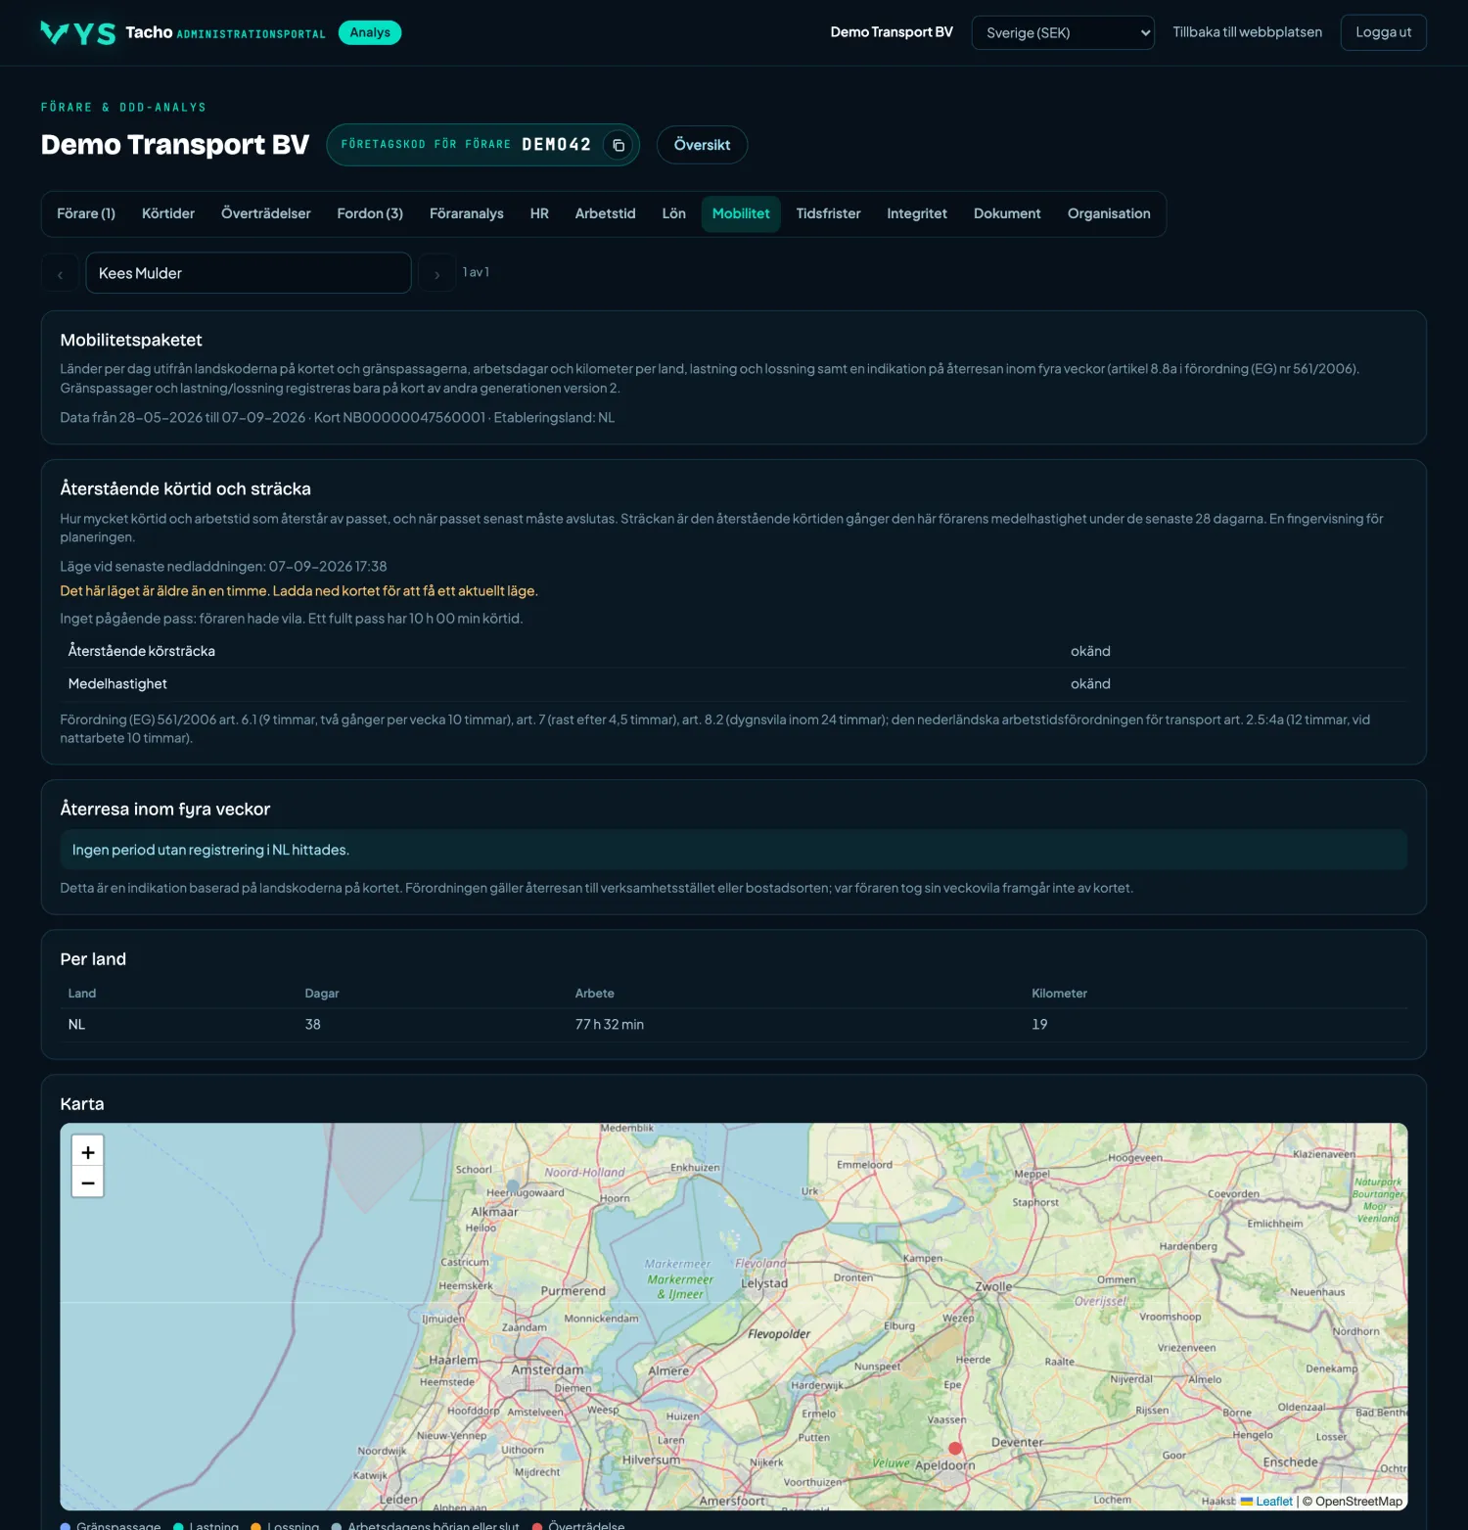Click the Analys badge in the header
Viewport: 1468px width, 1530px height.
coord(370,32)
